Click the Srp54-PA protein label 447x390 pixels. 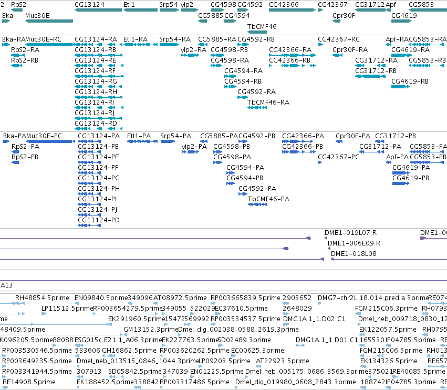pyautogui.click(x=175, y=136)
